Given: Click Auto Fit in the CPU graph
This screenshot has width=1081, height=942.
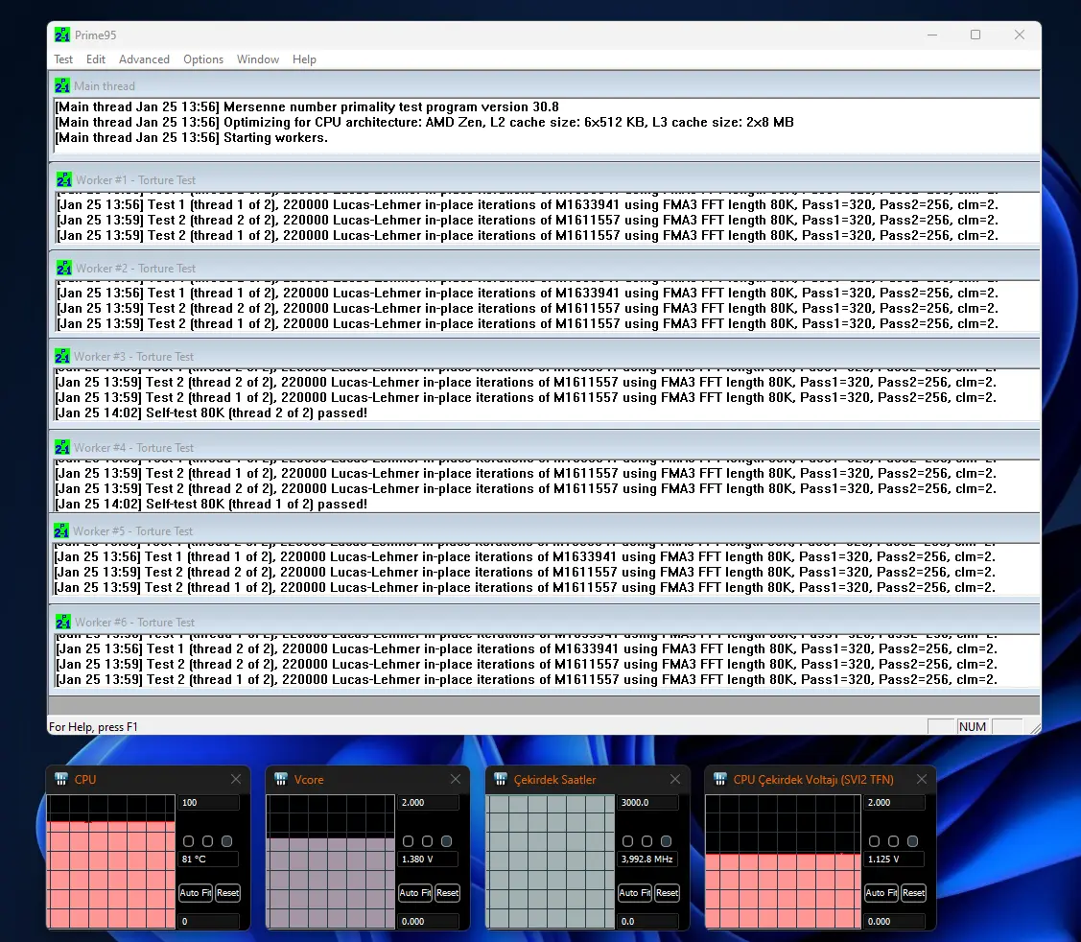Looking at the screenshot, I should tap(196, 892).
